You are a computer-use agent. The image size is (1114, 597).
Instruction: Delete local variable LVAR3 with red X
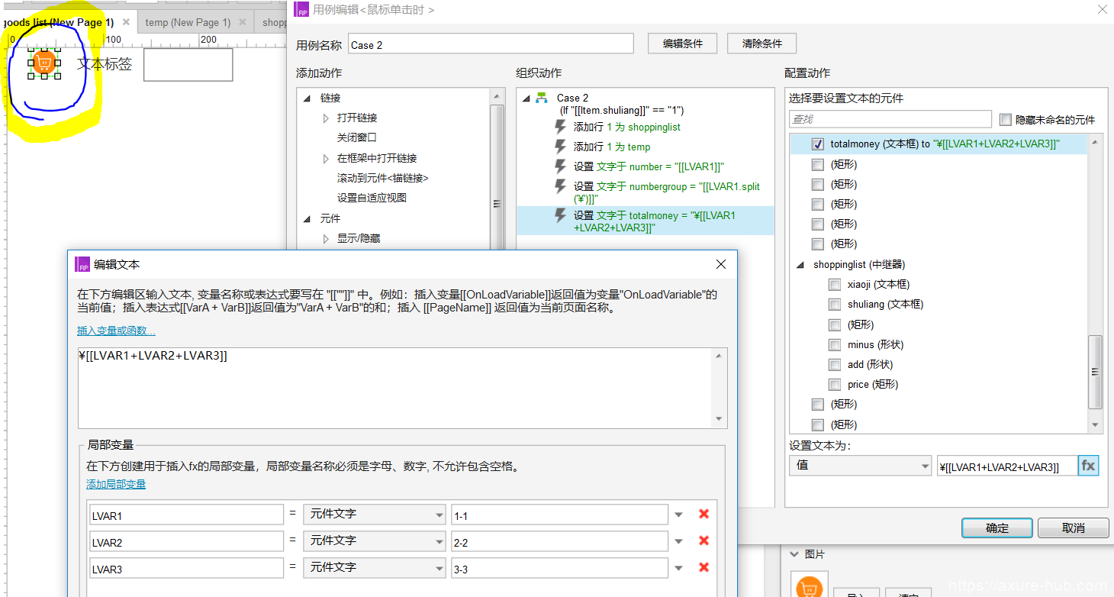[703, 567]
